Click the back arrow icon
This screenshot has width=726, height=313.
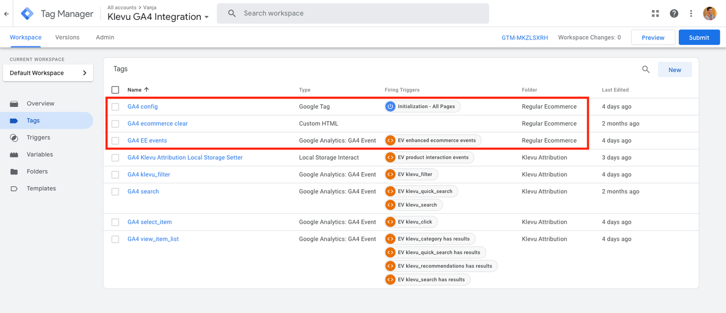pos(6,14)
